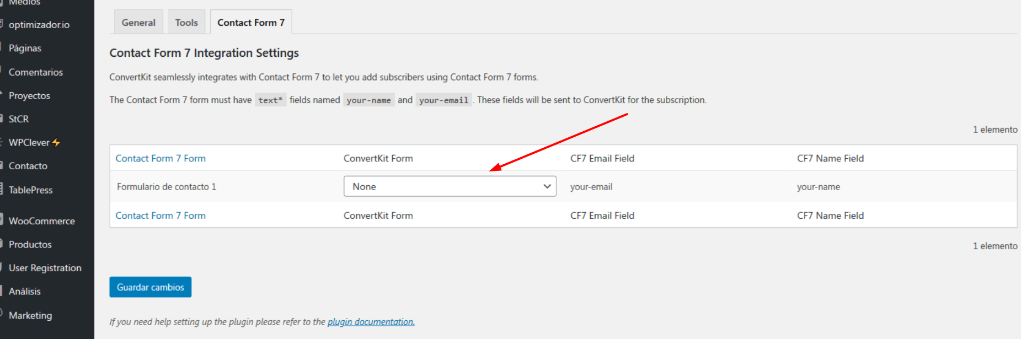Viewport: 1021px width, 339px height.
Task: Open the Marketing sidebar item
Action: click(x=30, y=315)
